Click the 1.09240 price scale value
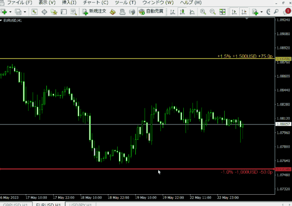The image size is (292, 206). click(x=283, y=20)
